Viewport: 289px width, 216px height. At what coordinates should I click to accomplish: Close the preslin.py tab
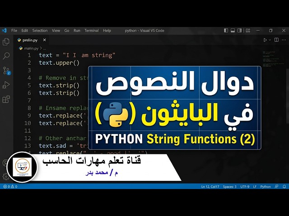44,40
